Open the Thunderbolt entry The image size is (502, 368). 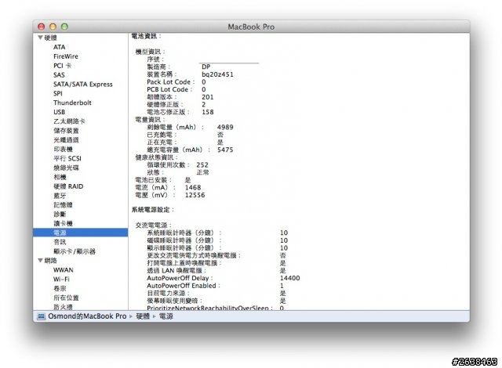pyautogui.click(x=72, y=103)
